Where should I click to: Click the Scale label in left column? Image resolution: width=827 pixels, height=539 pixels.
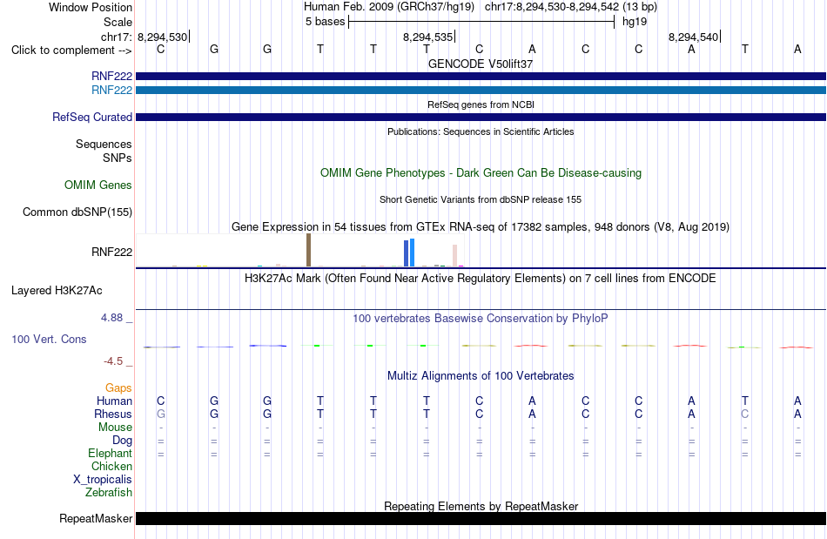tap(118, 22)
